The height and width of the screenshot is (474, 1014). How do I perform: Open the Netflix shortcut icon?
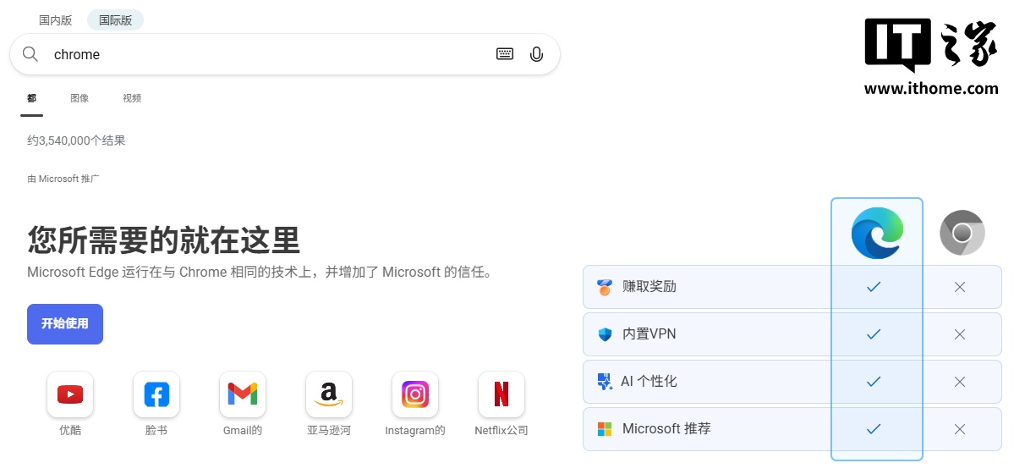point(501,394)
